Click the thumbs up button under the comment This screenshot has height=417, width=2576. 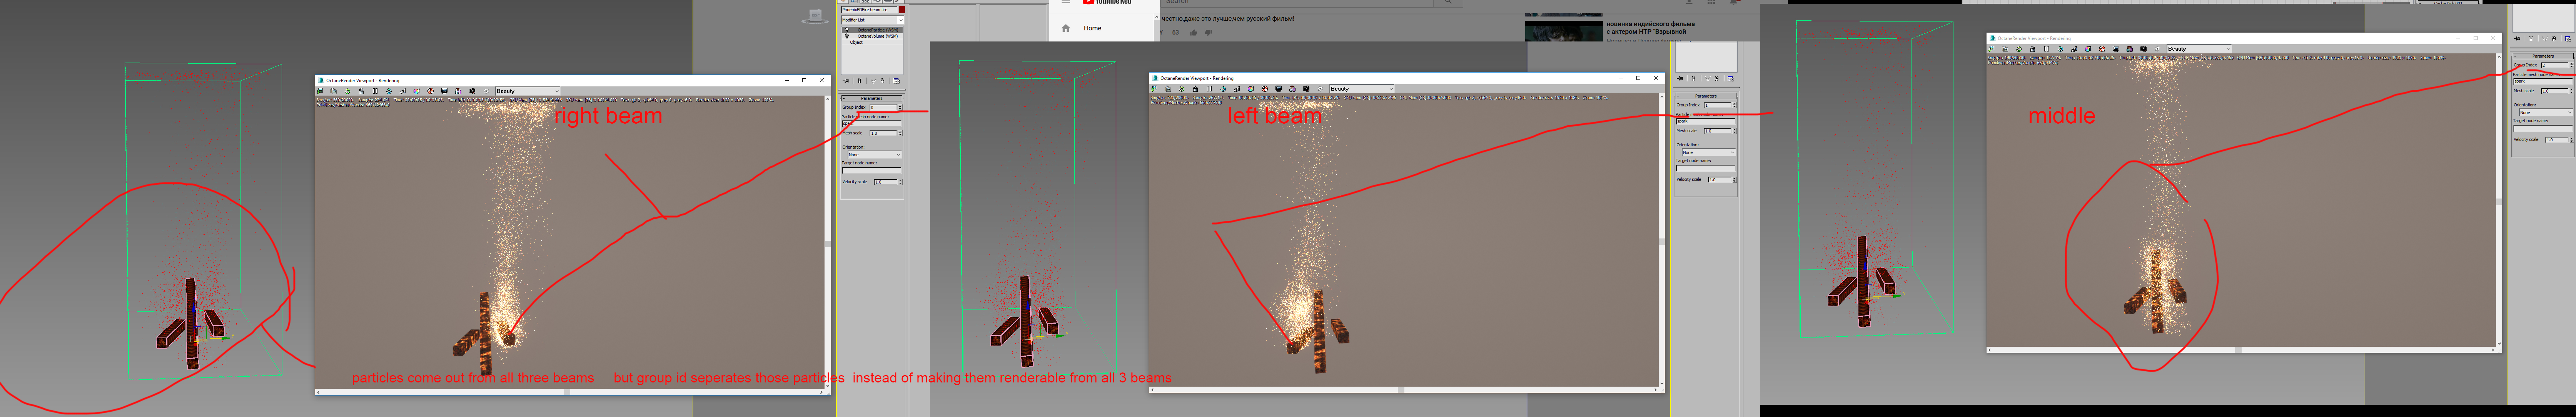tap(1193, 33)
